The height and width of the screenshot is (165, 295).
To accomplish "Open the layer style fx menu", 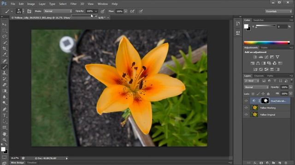I will click(x=255, y=163).
